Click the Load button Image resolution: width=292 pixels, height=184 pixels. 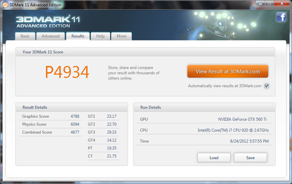tap(214, 157)
